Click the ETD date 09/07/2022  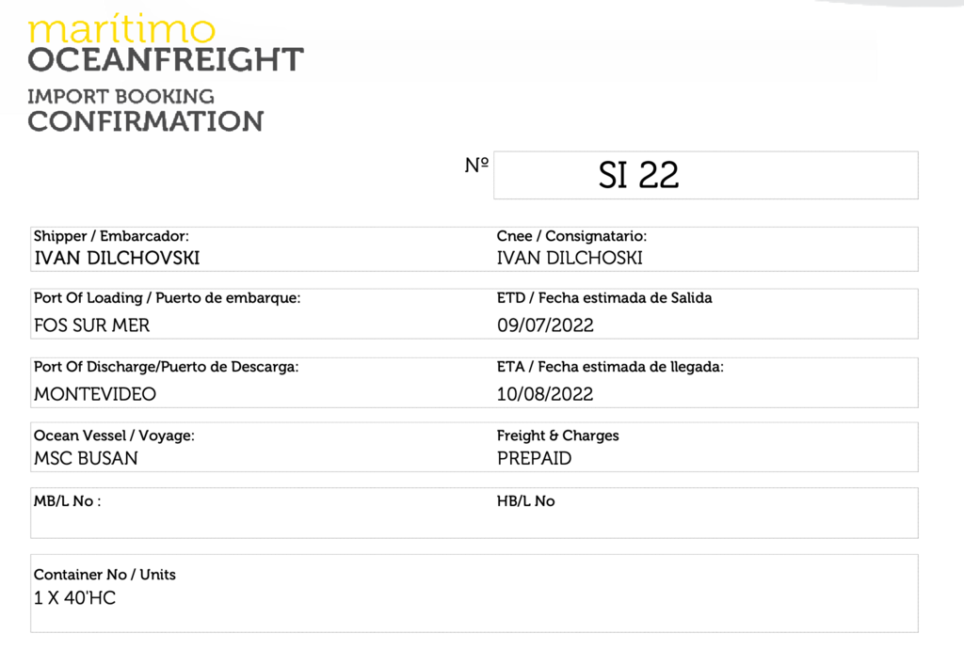coord(545,325)
